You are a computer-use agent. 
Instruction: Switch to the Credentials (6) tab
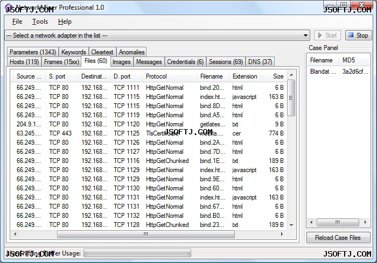pyautogui.click(x=185, y=62)
